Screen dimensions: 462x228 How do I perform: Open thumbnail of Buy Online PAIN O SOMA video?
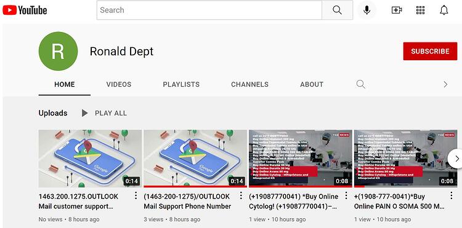coord(406,159)
